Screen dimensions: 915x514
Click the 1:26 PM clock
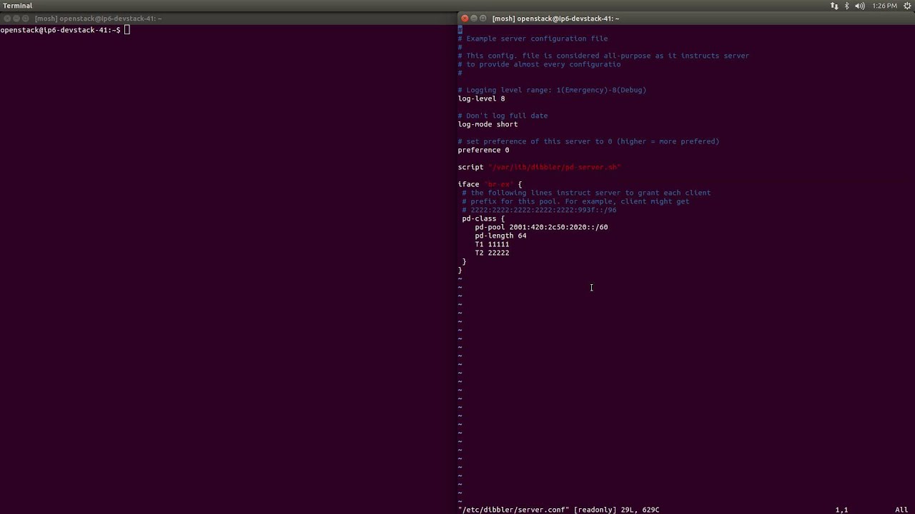[x=884, y=6]
